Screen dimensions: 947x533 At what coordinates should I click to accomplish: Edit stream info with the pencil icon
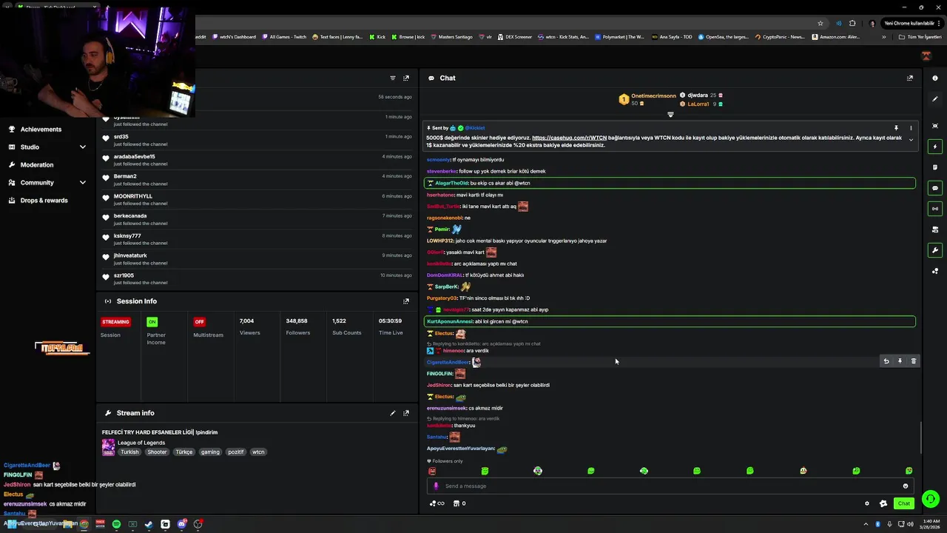393,413
